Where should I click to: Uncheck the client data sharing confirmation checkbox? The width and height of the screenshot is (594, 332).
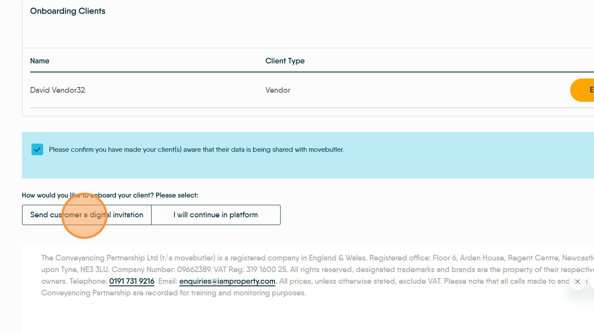point(38,150)
